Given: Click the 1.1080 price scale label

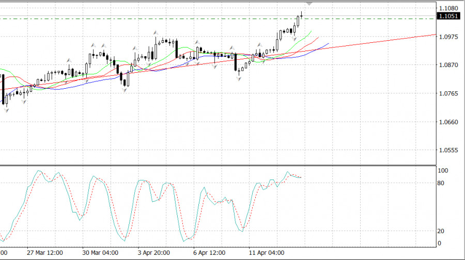Looking at the screenshot, I should coord(448,9).
